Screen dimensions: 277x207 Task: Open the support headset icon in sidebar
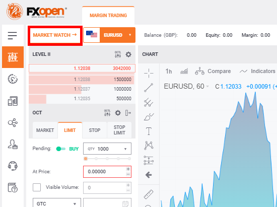coord(13,166)
